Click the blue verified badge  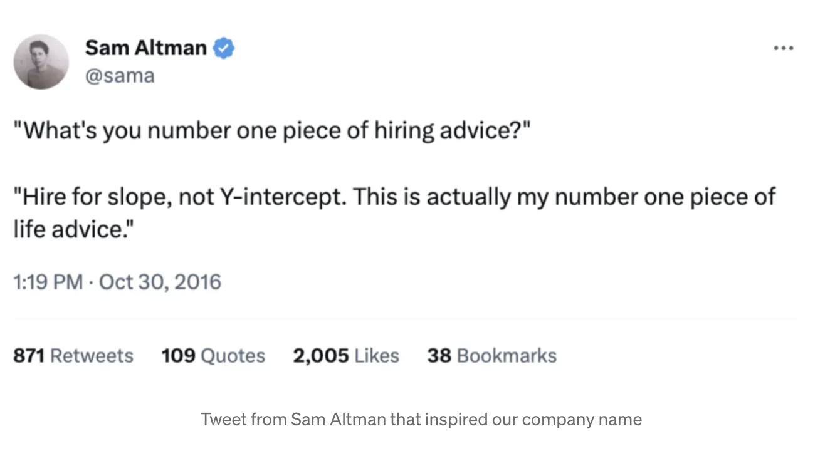point(224,48)
